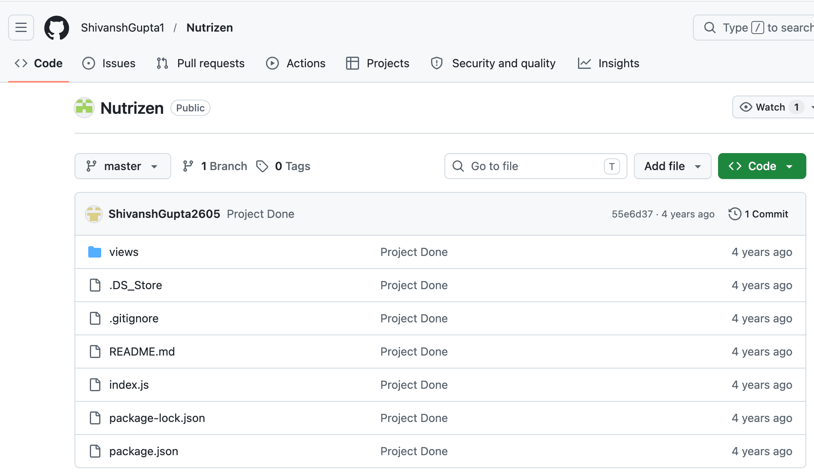Open the latest commit message Project Done
Screen dimensions: 814x473
[261, 214]
